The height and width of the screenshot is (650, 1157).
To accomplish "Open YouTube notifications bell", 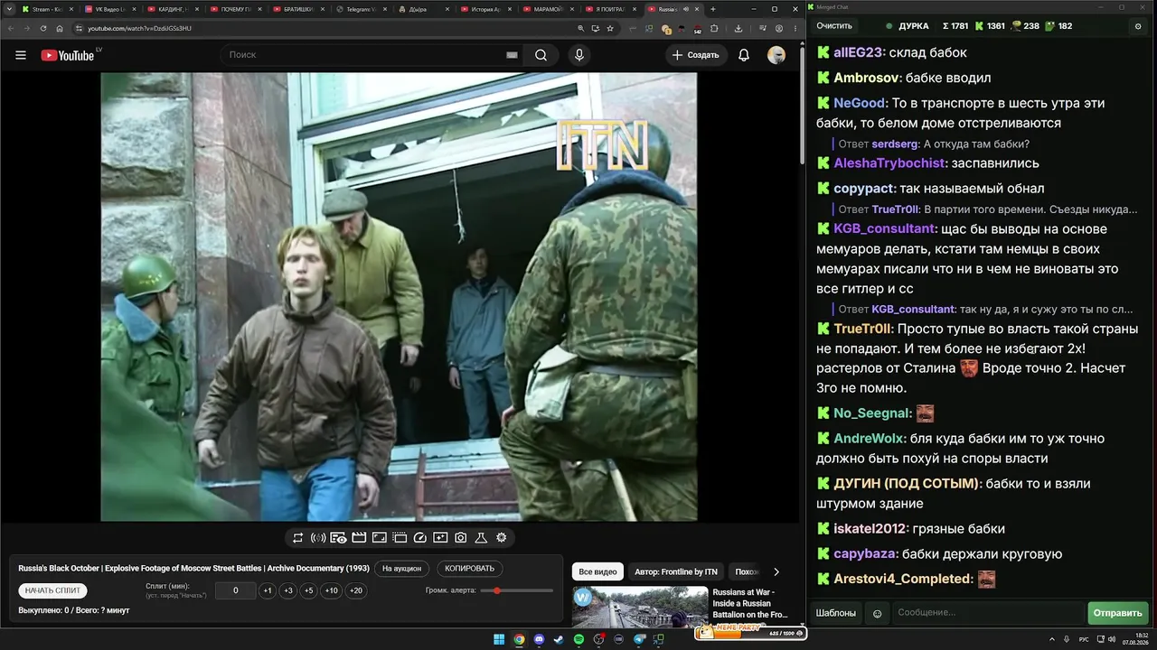I will (744, 55).
